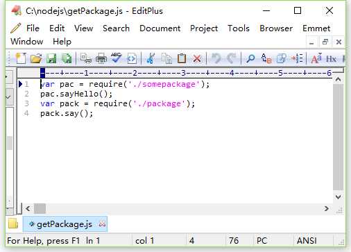Click the './somepackage' string in code

164,84
